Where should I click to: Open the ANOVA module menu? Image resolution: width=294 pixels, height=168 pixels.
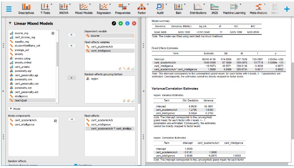64,9
